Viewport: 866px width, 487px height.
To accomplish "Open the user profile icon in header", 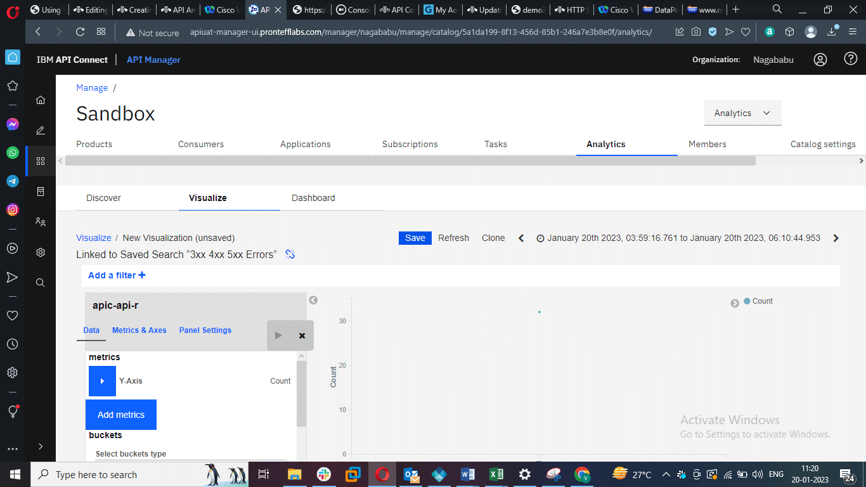I will tap(820, 60).
